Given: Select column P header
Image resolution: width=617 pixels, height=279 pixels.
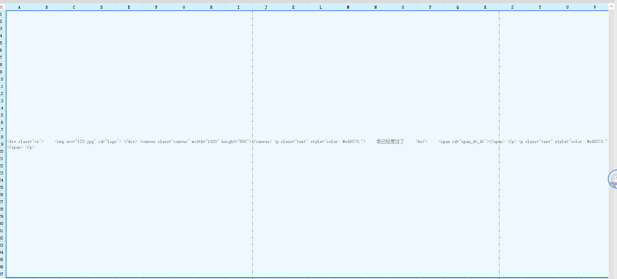Looking at the screenshot, I should pyautogui.click(x=430, y=7).
